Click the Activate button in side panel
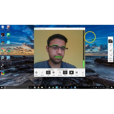114x114 pixels. point(110,61)
